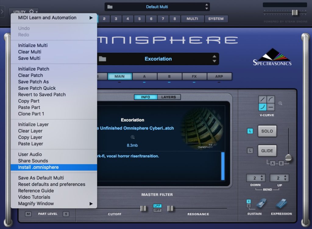The image size is (312, 229).
Task: Choose Copy Layer menu entry
Action: tap(54, 137)
